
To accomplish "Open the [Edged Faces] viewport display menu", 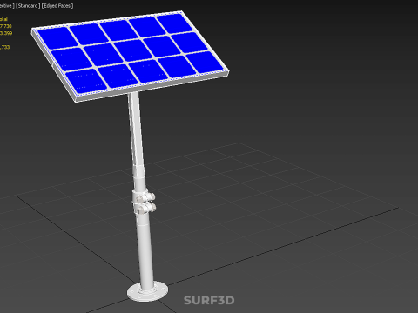I will pyautogui.click(x=57, y=6).
